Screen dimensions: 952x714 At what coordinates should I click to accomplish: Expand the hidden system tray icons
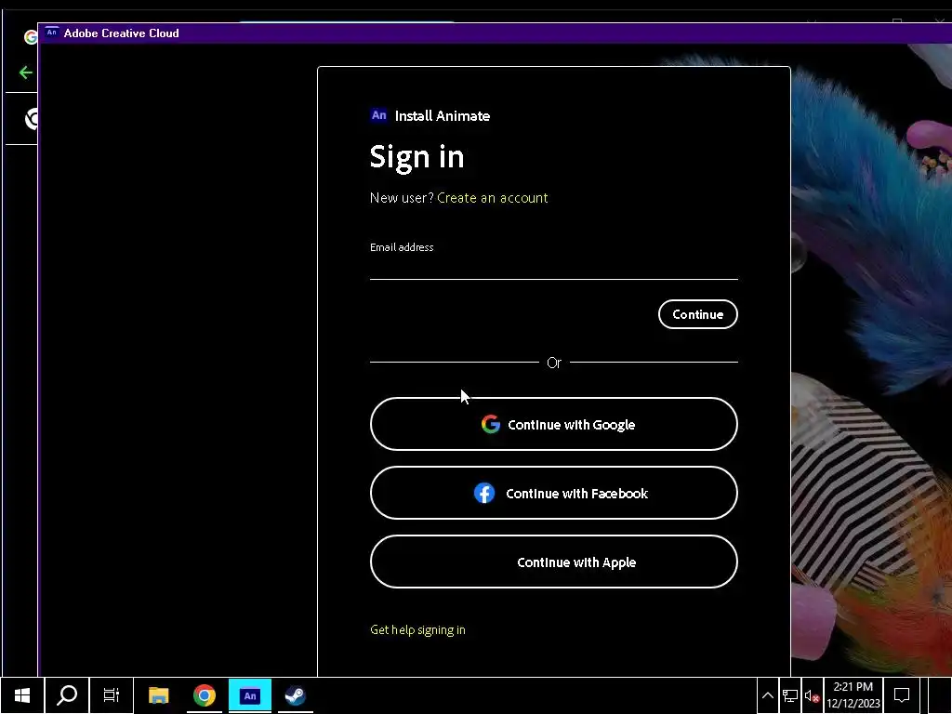[767, 695]
